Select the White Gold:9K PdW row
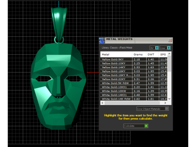This screenshot has width=196, height=147. (x=134, y=83)
